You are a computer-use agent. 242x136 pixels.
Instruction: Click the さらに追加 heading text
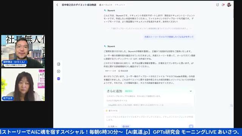[115, 91]
